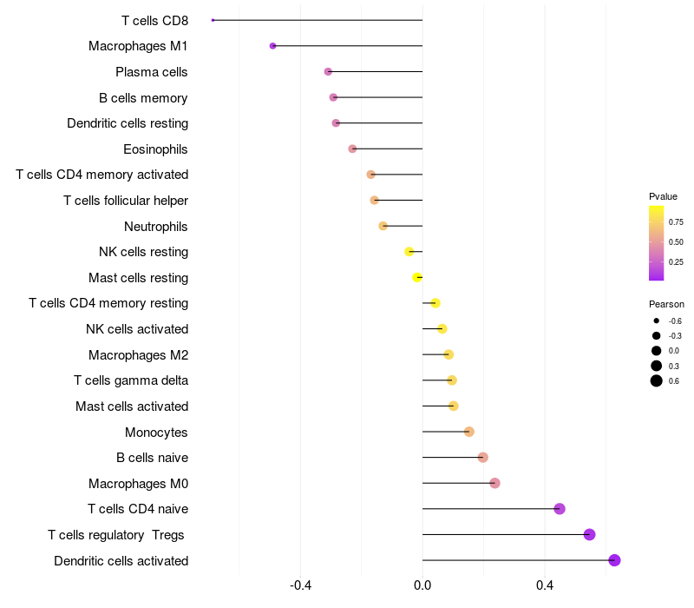Viewport: 694px width, 608px height.
Task: Select the T cells CD4 naive point
Action: click(x=560, y=509)
